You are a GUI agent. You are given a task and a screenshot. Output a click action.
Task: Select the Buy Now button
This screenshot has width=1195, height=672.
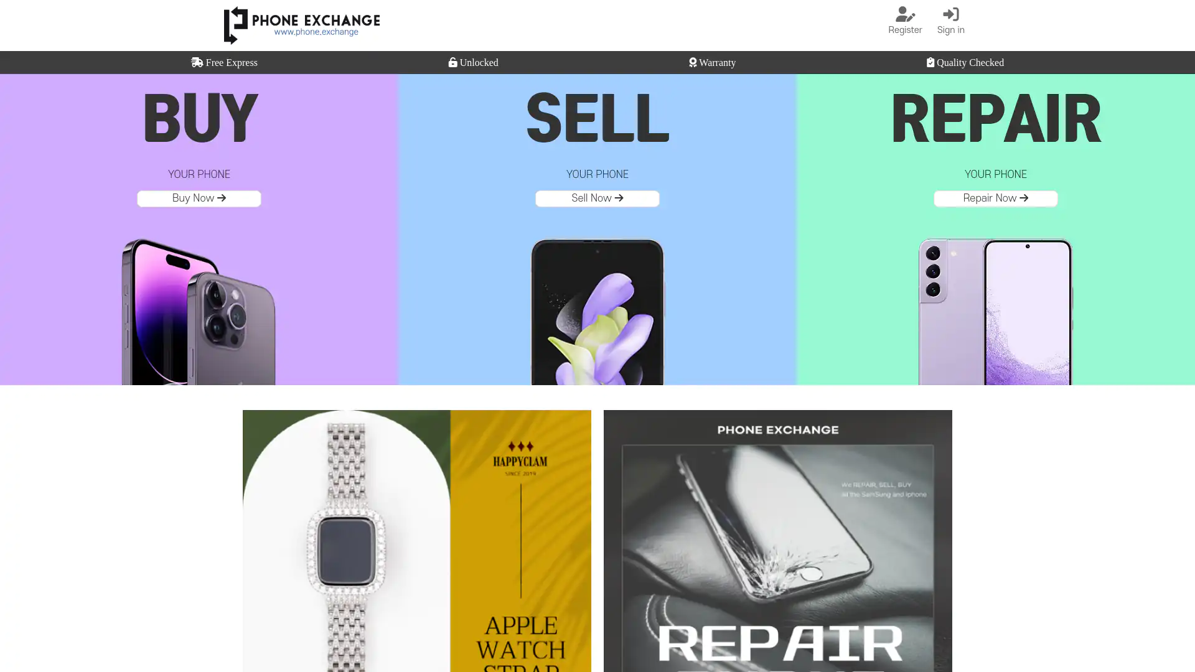pos(199,198)
